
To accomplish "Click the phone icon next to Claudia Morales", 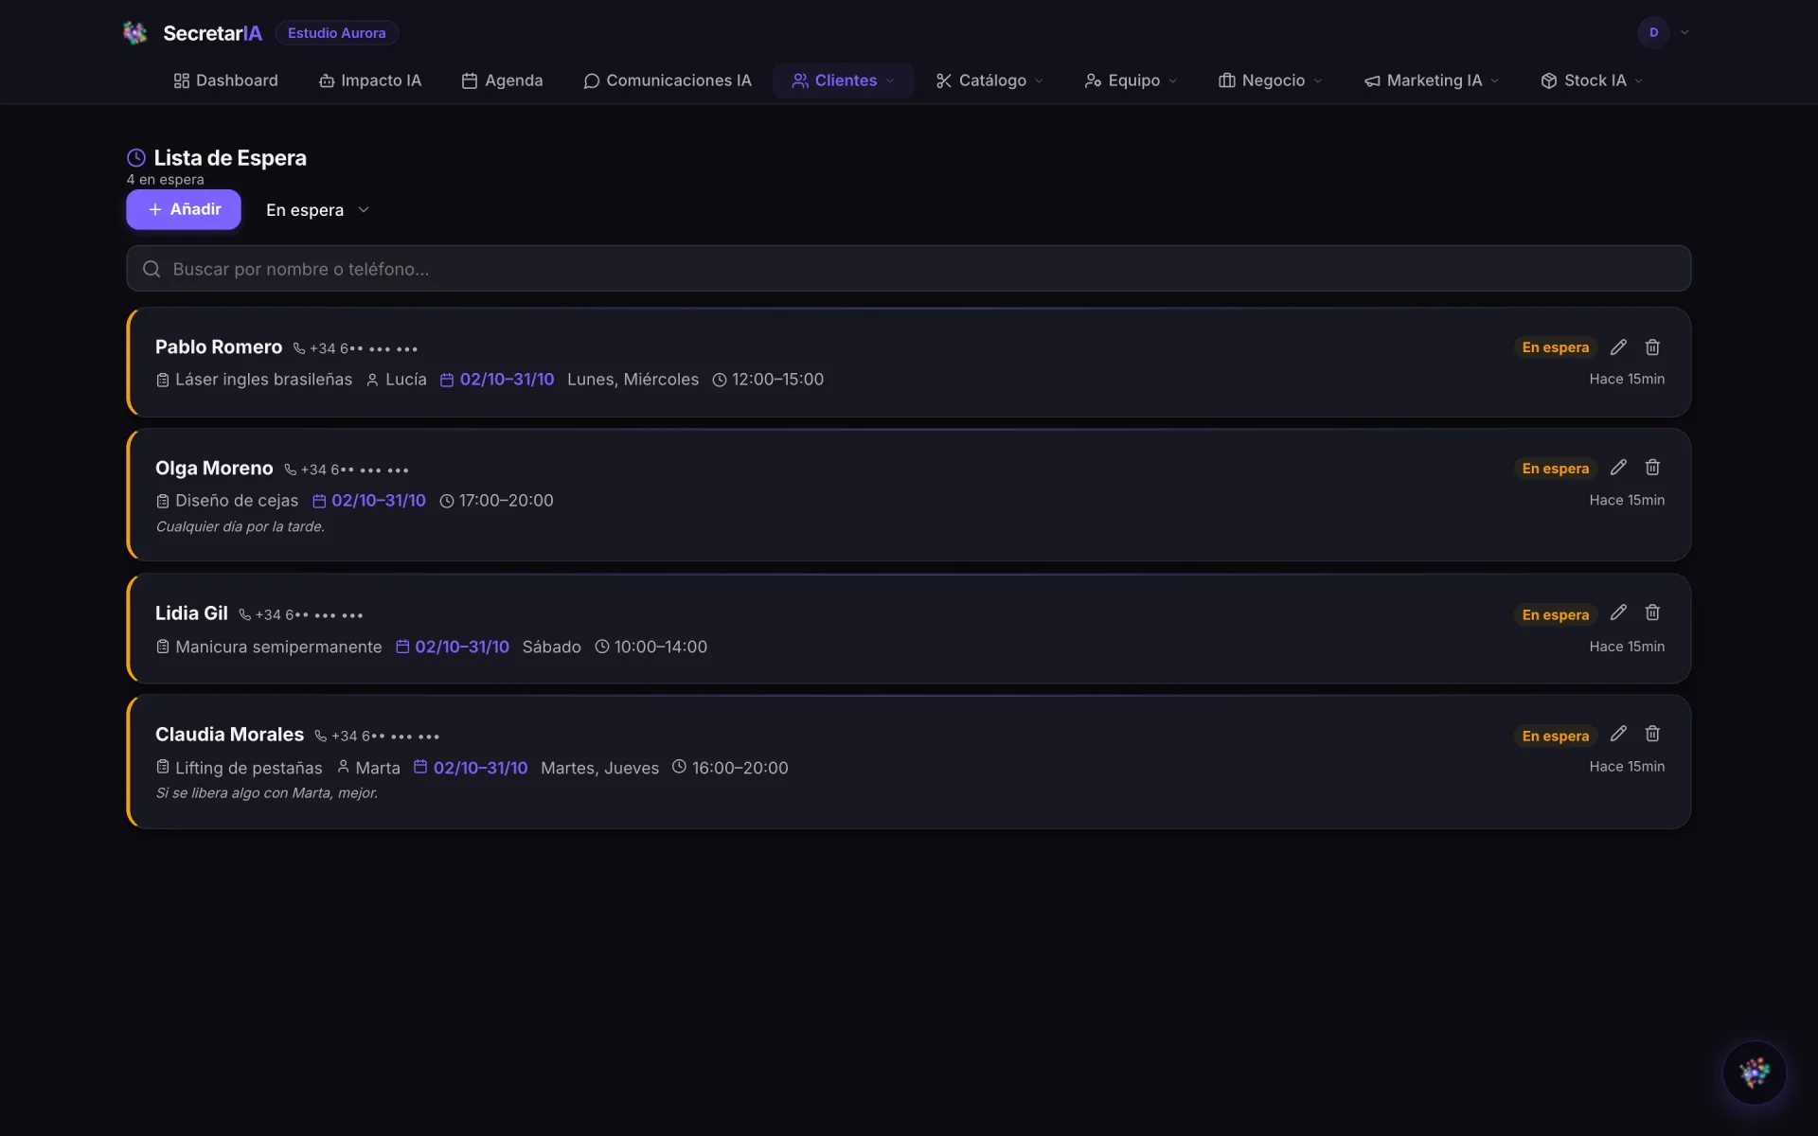I will 321,736.
